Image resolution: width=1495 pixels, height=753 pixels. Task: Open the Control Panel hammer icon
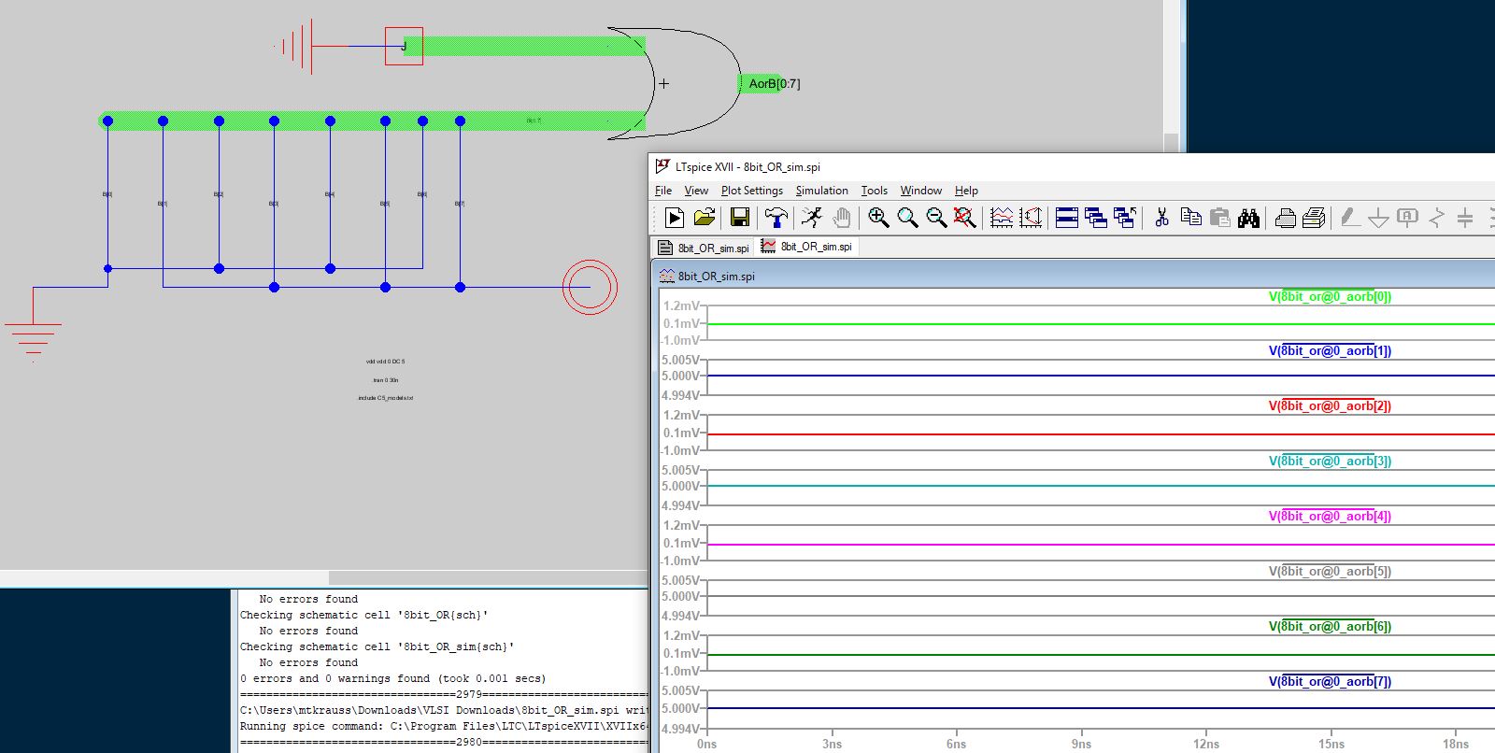[776, 218]
